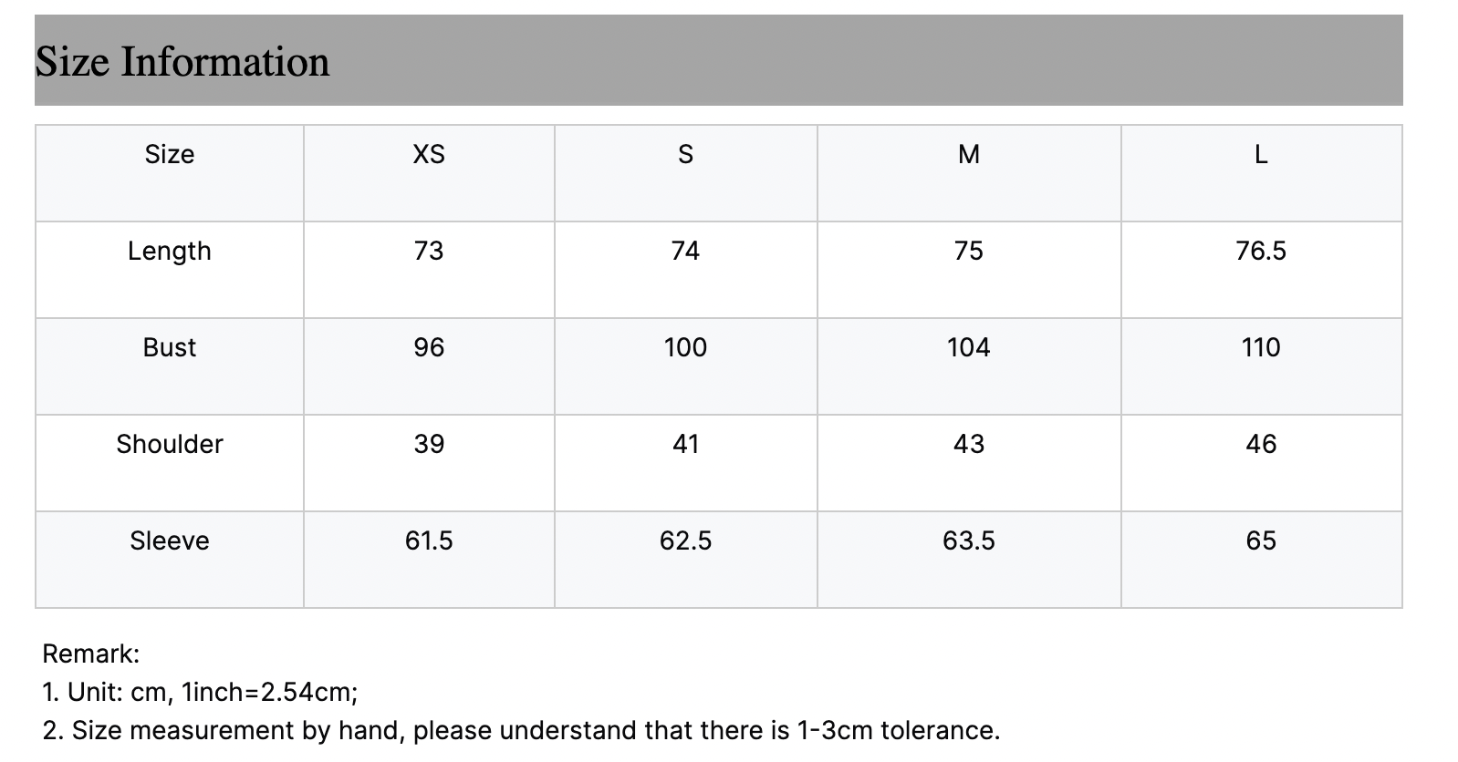Click the Bust row label
1458x762 pixels.
[x=170, y=347]
